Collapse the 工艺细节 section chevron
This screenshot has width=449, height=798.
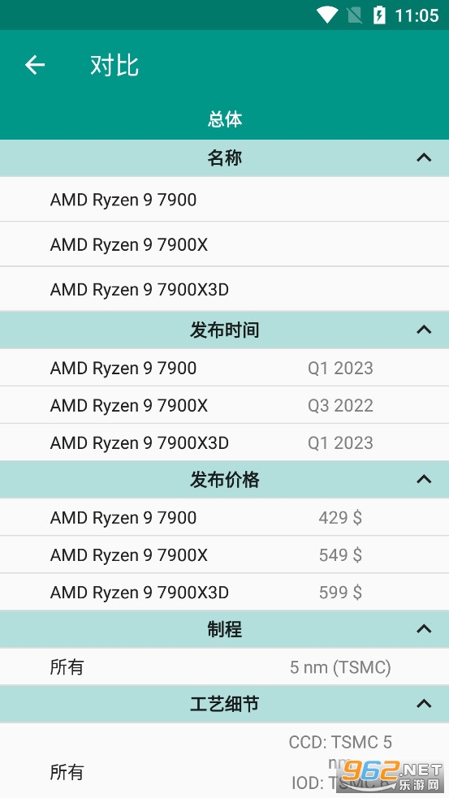tap(424, 704)
